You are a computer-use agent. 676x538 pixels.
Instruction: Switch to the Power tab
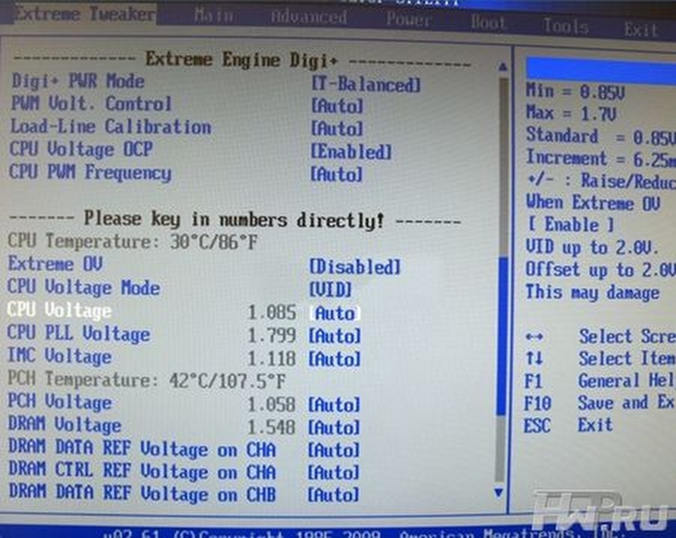click(409, 19)
